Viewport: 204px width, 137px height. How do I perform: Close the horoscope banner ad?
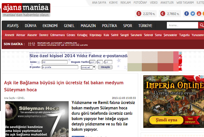click(180, 53)
